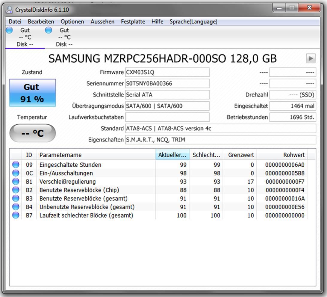Click the Seriennummer field S0T5NY0BA00366
327x297 pixels.
click(167, 84)
